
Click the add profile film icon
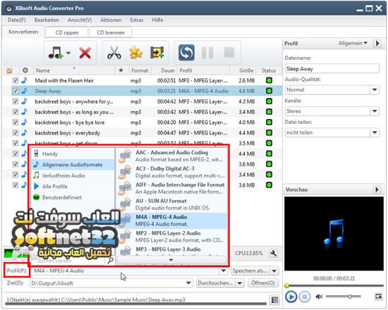(157, 53)
